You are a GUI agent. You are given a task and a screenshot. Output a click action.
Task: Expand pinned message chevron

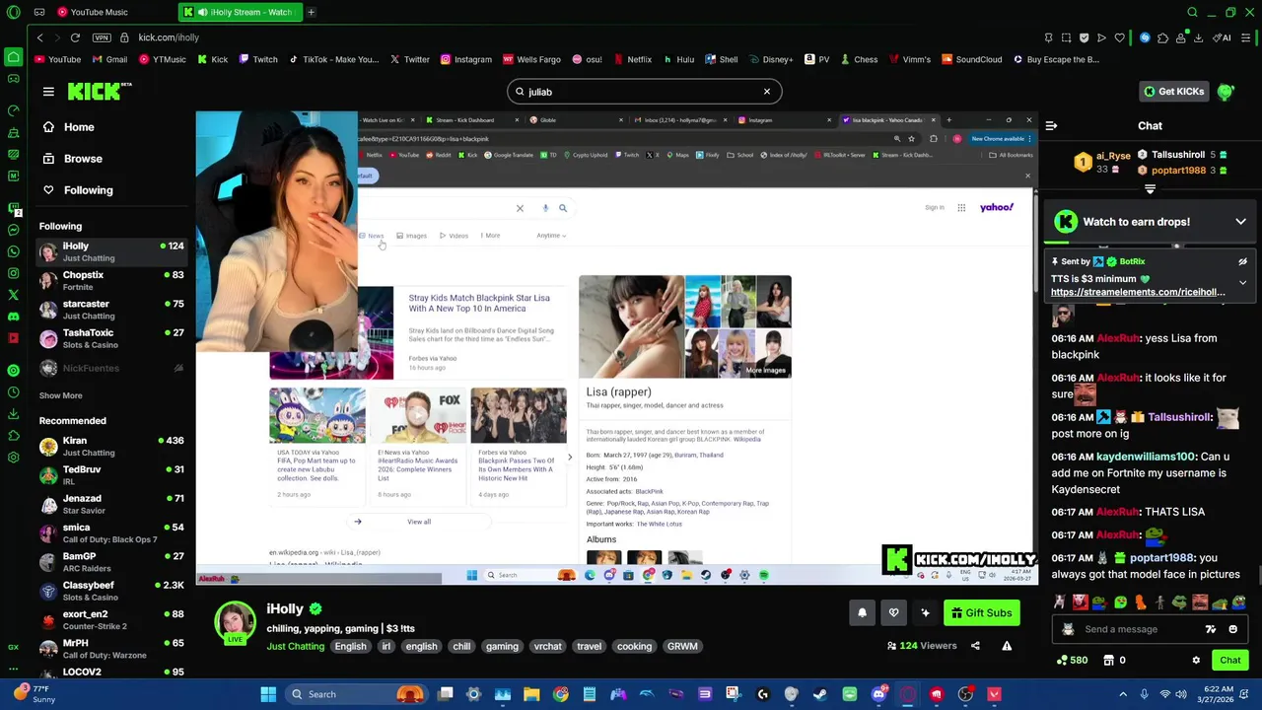(x=1242, y=283)
